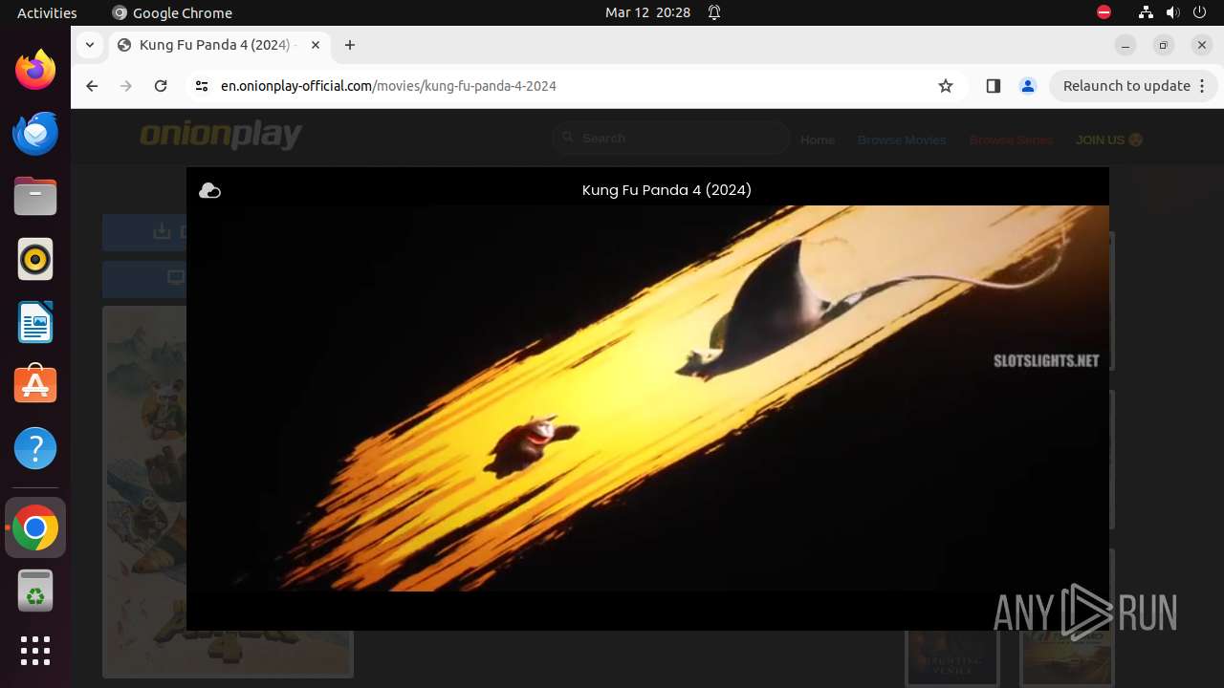Click the address bar URL
The width and height of the screenshot is (1224, 688).
pyautogui.click(x=388, y=86)
